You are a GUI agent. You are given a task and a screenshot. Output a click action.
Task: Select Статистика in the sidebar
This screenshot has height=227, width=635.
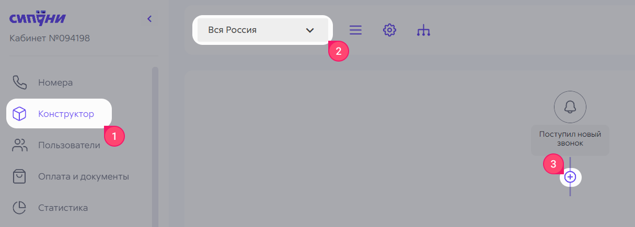tap(63, 208)
